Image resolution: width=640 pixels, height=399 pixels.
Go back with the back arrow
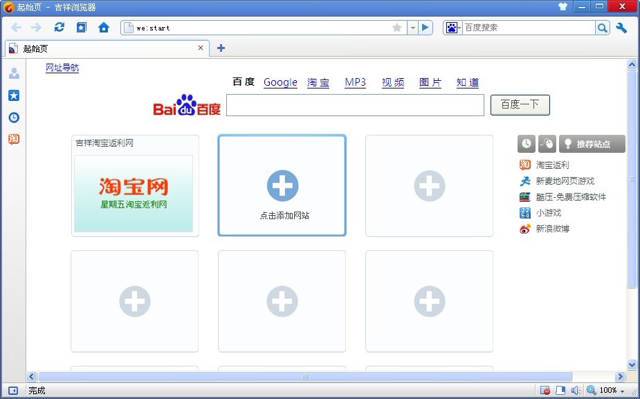(17, 28)
